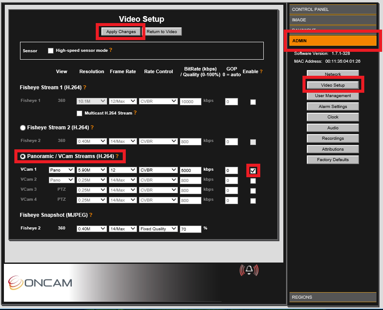This screenshot has height=310, width=383.
Task: Open VCam 3 resolution dropdown
Action: pyautogui.click(x=91, y=190)
